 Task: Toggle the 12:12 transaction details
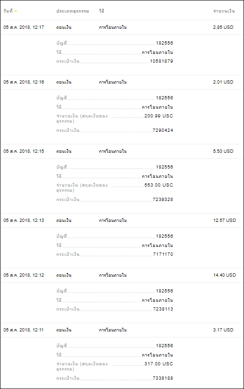(122, 275)
